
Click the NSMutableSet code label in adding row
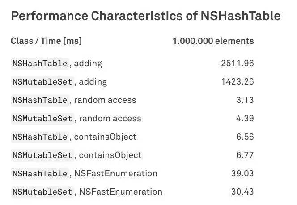pos(42,82)
